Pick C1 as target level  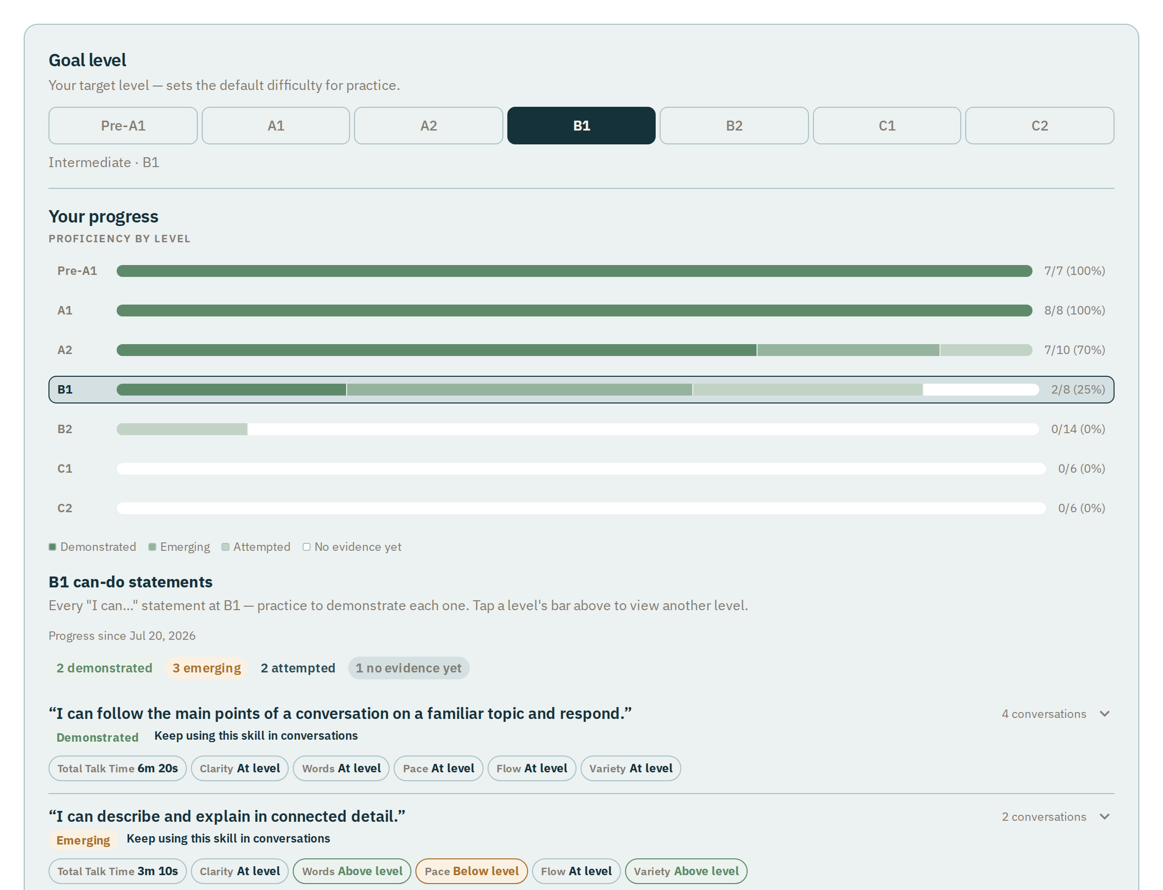[887, 126]
